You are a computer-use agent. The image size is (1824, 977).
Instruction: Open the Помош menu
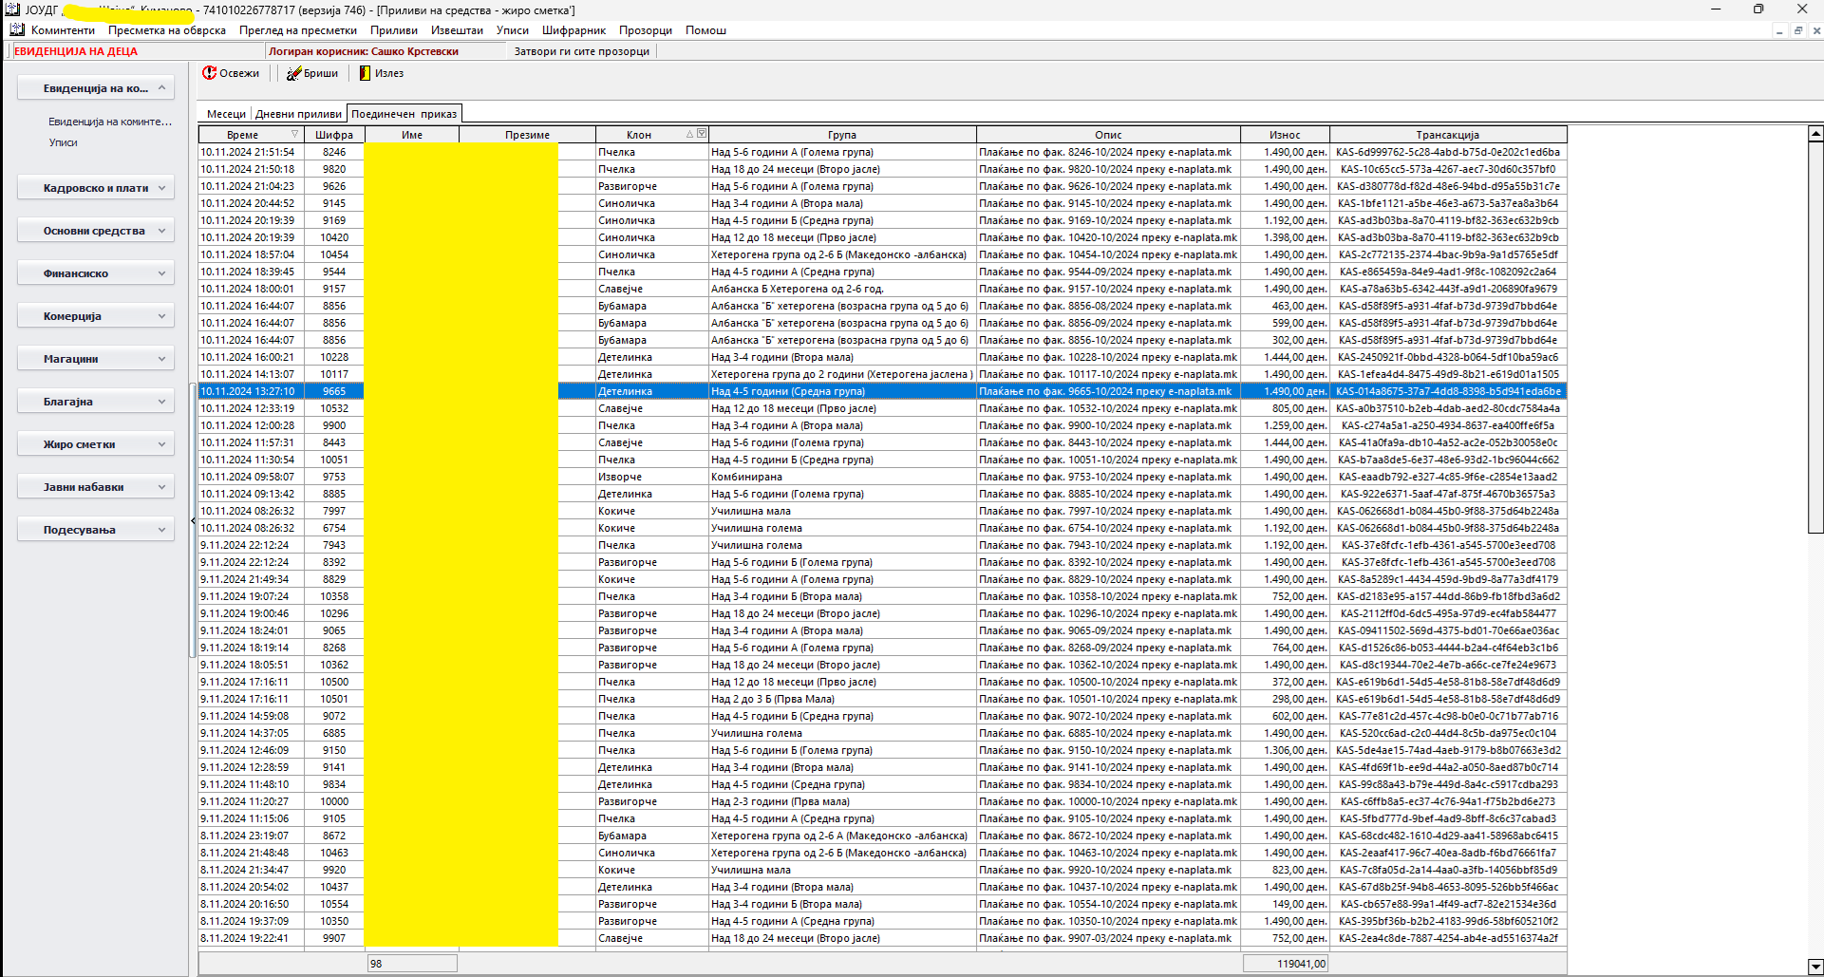tap(705, 30)
